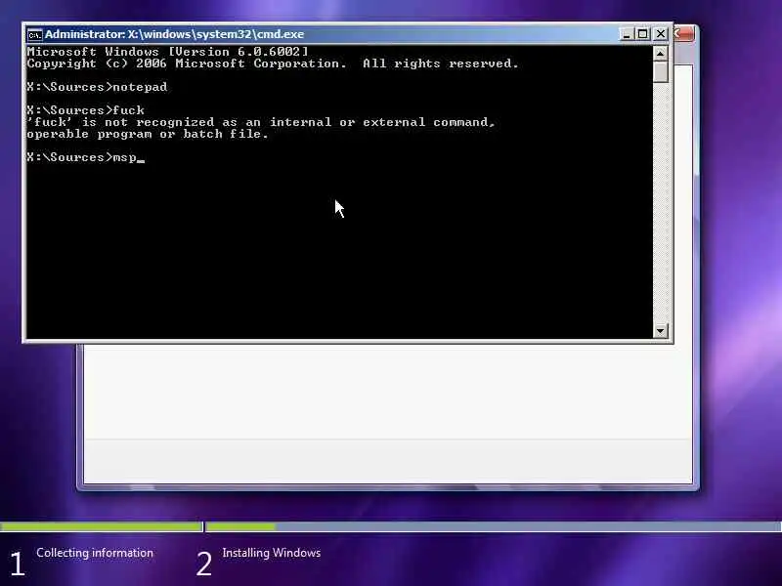Click the 'Installing Windows' step label
The image size is (782, 586).
click(x=272, y=553)
